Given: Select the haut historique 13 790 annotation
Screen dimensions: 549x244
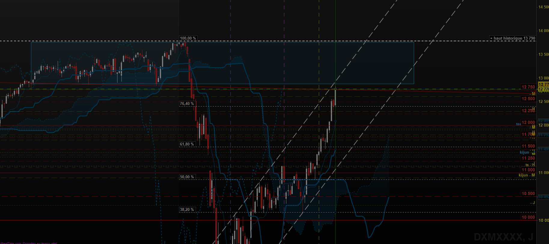Looking at the screenshot, I should [x=513, y=38].
